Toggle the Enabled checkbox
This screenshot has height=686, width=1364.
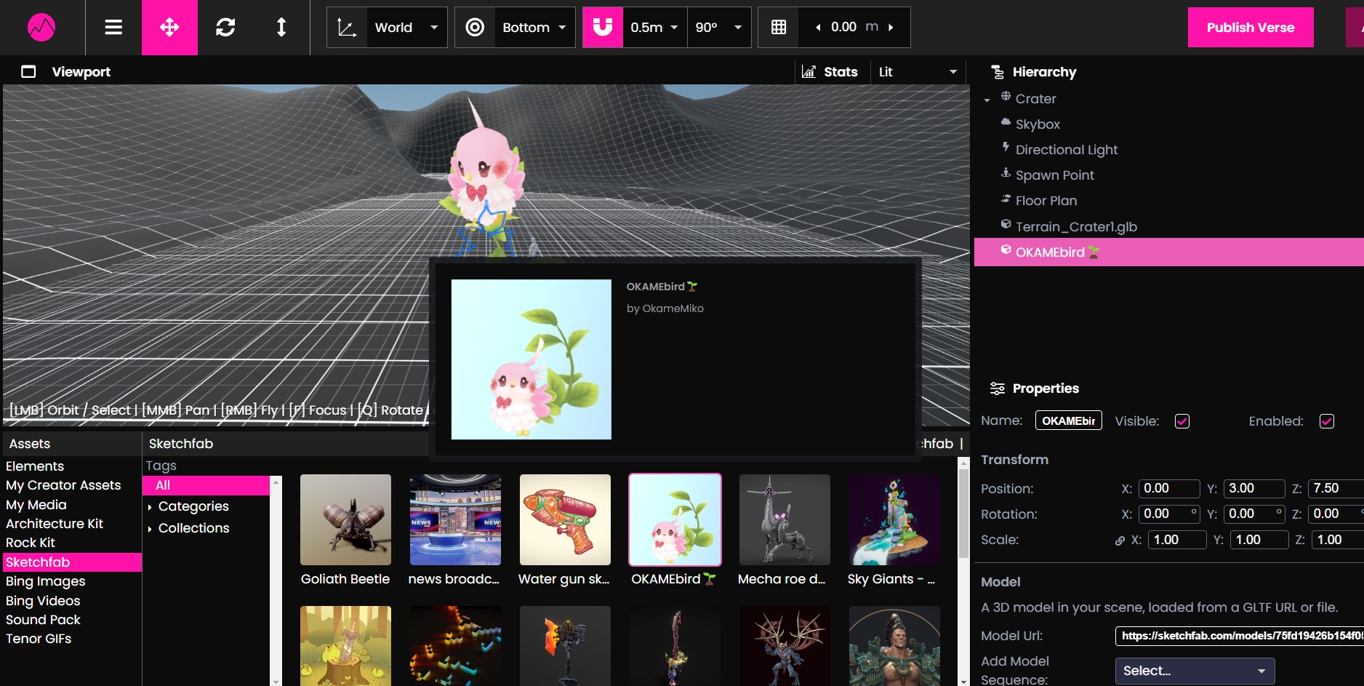1327,421
